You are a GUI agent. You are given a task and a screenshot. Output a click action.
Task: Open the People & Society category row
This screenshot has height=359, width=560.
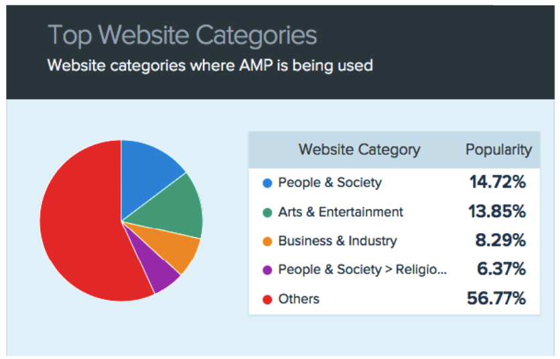[x=395, y=183]
